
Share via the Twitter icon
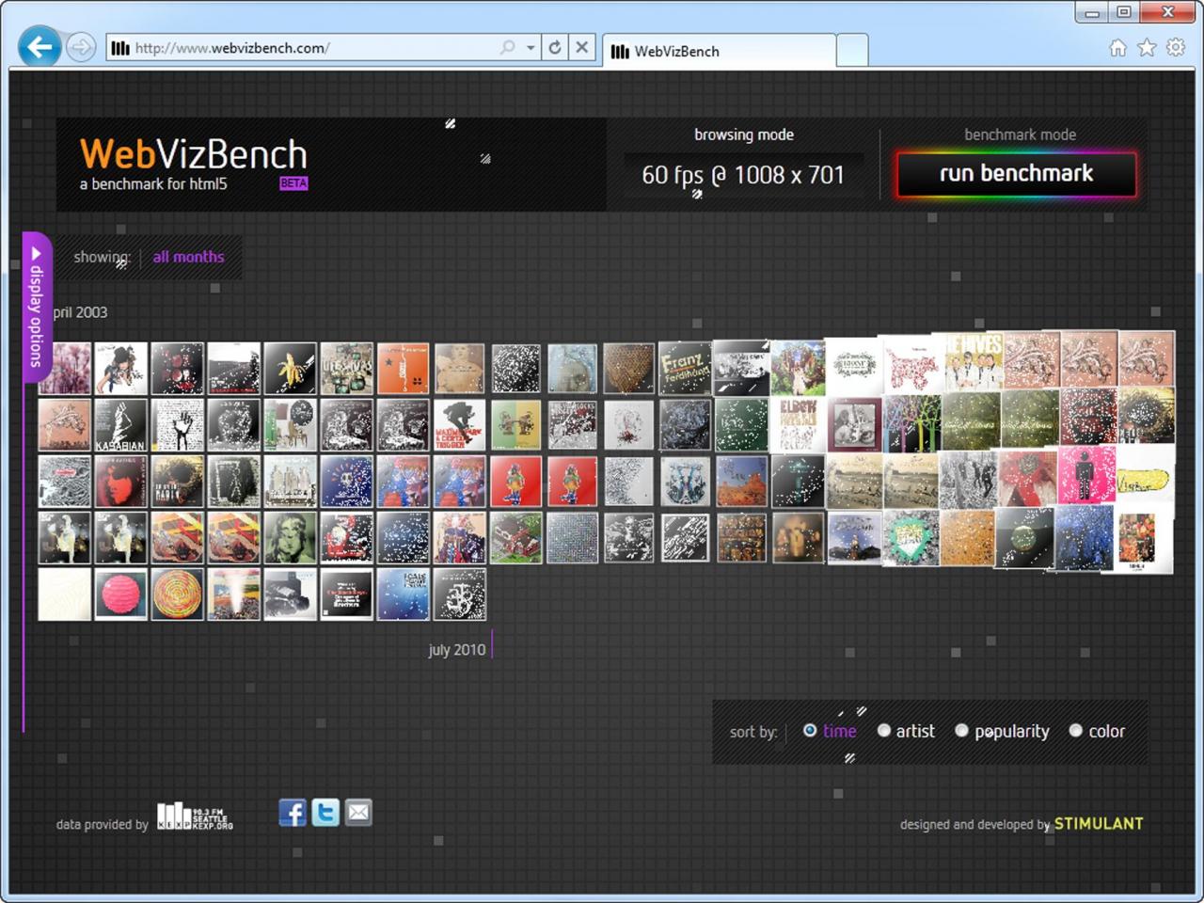click(325, 812)
